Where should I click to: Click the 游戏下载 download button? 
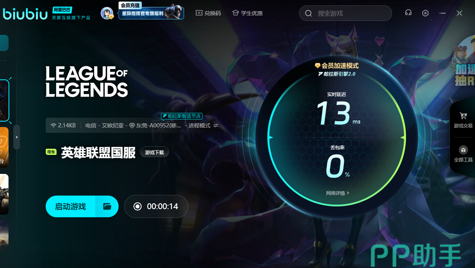[x=154, y=153]
